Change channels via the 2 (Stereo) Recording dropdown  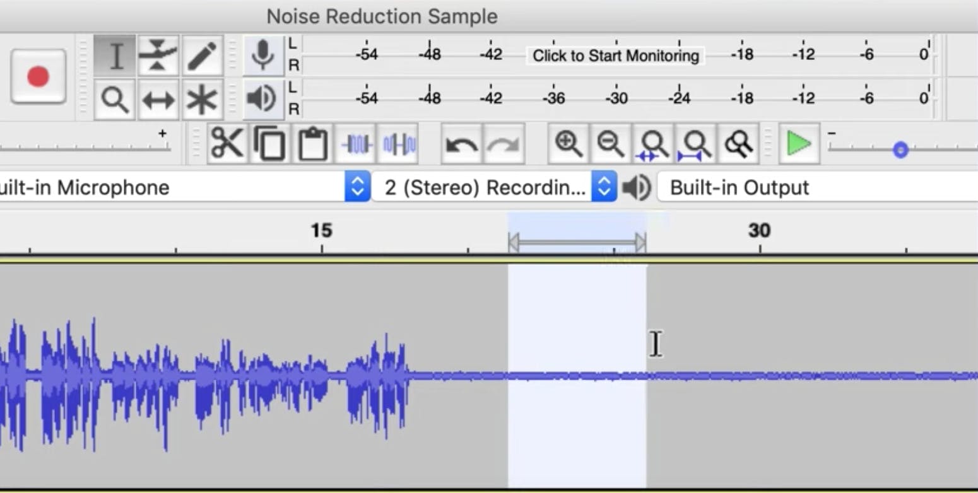pyautogui.click(x=604, y=187)
